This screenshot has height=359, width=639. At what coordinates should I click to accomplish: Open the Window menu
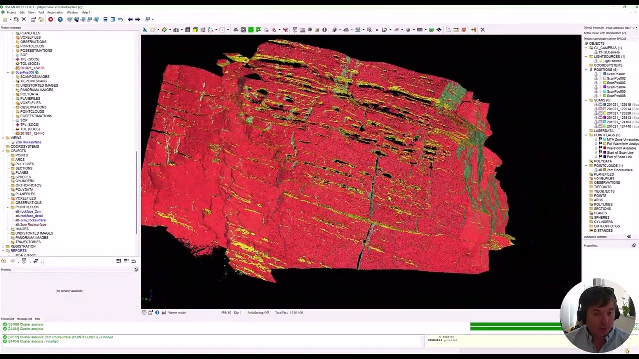72,12
